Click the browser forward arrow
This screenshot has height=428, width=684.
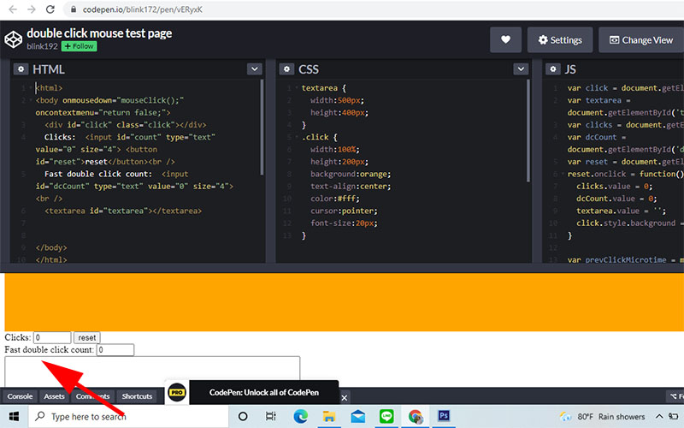pos(32,9)
